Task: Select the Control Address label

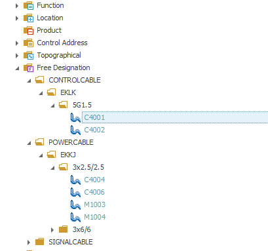Action: tap(62, 43)
